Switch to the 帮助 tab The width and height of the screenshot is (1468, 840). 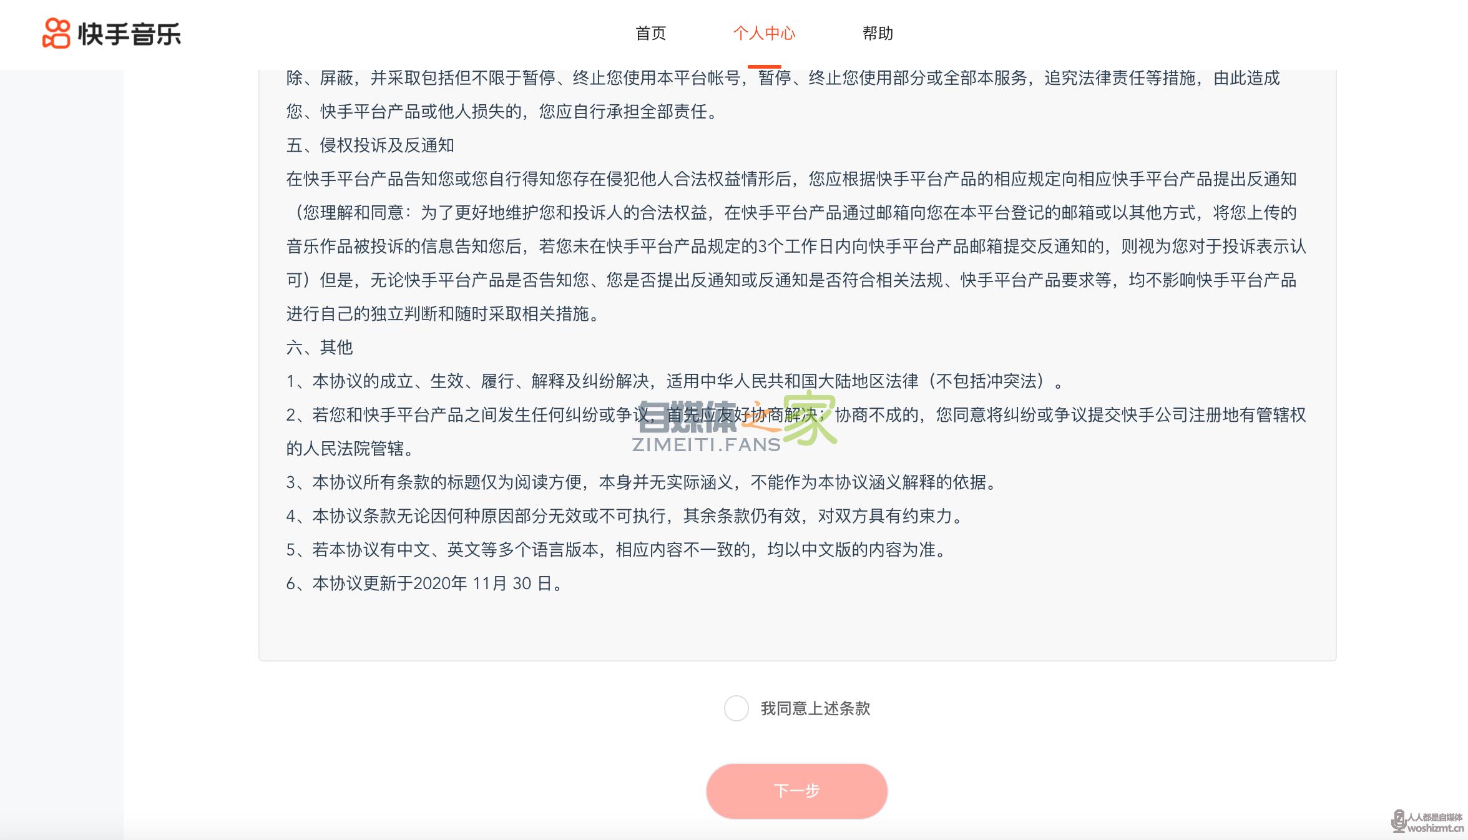[x=878, y=34]
